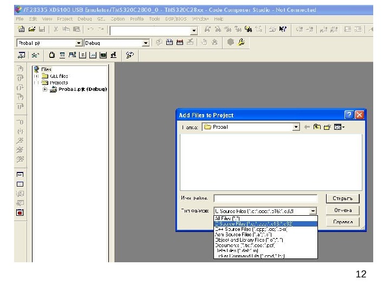Screen dimensions: 390x292
Task: Expand the GEL files tree node
Action: (37, 76)
